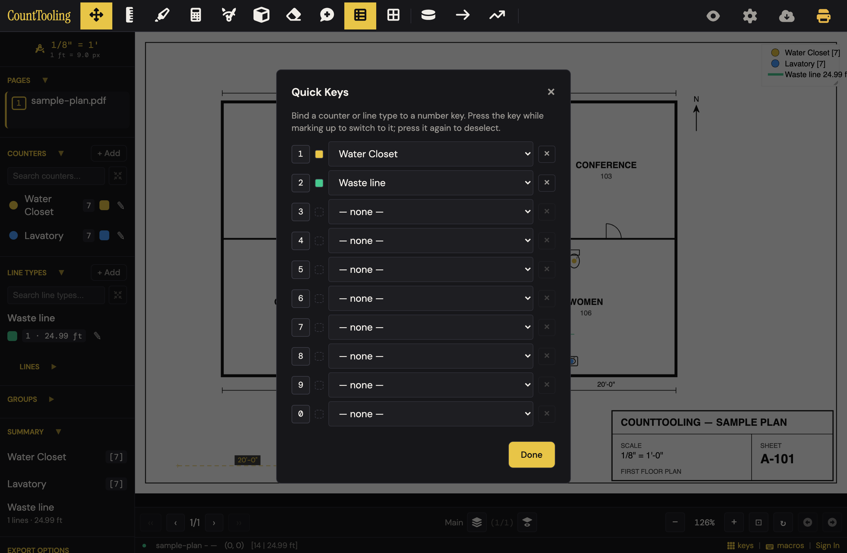Collapse the COUNTERS section
The width and height of the screenshot is (847, 553).
pos(61,153)
